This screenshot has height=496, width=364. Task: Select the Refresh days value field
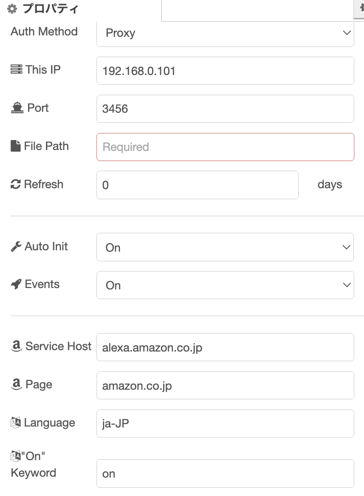[197, 185]
